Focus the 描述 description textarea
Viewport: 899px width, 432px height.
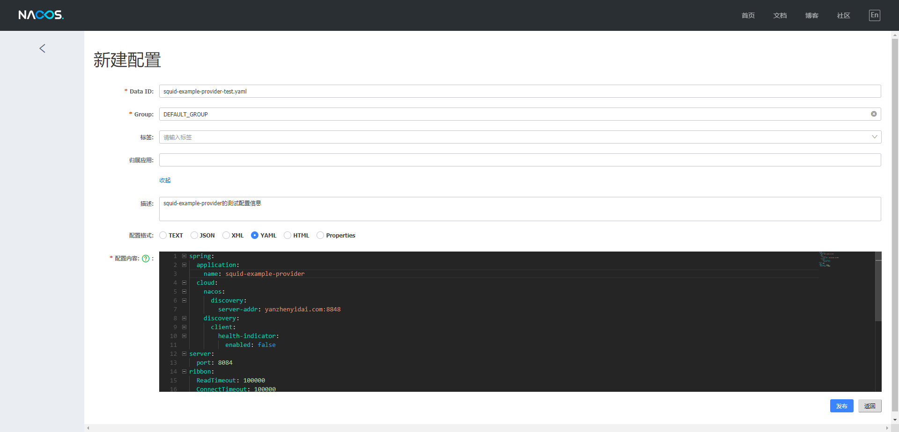pyautogui.click(x=520, y=209)
